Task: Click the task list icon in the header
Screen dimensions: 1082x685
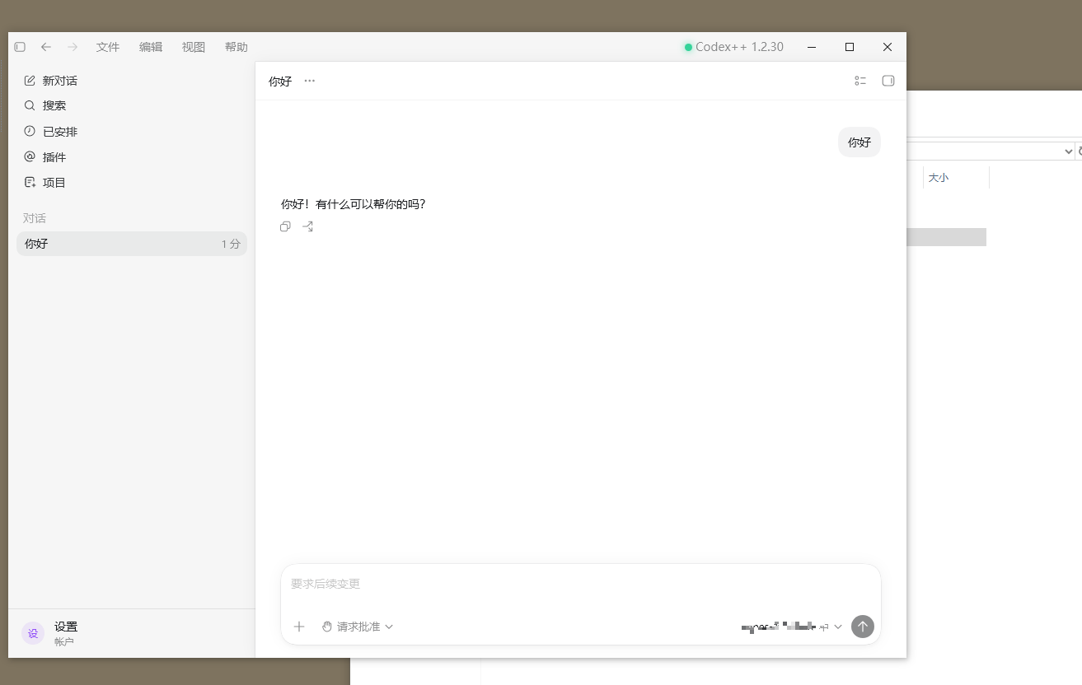Action: (x=860, y=81)
